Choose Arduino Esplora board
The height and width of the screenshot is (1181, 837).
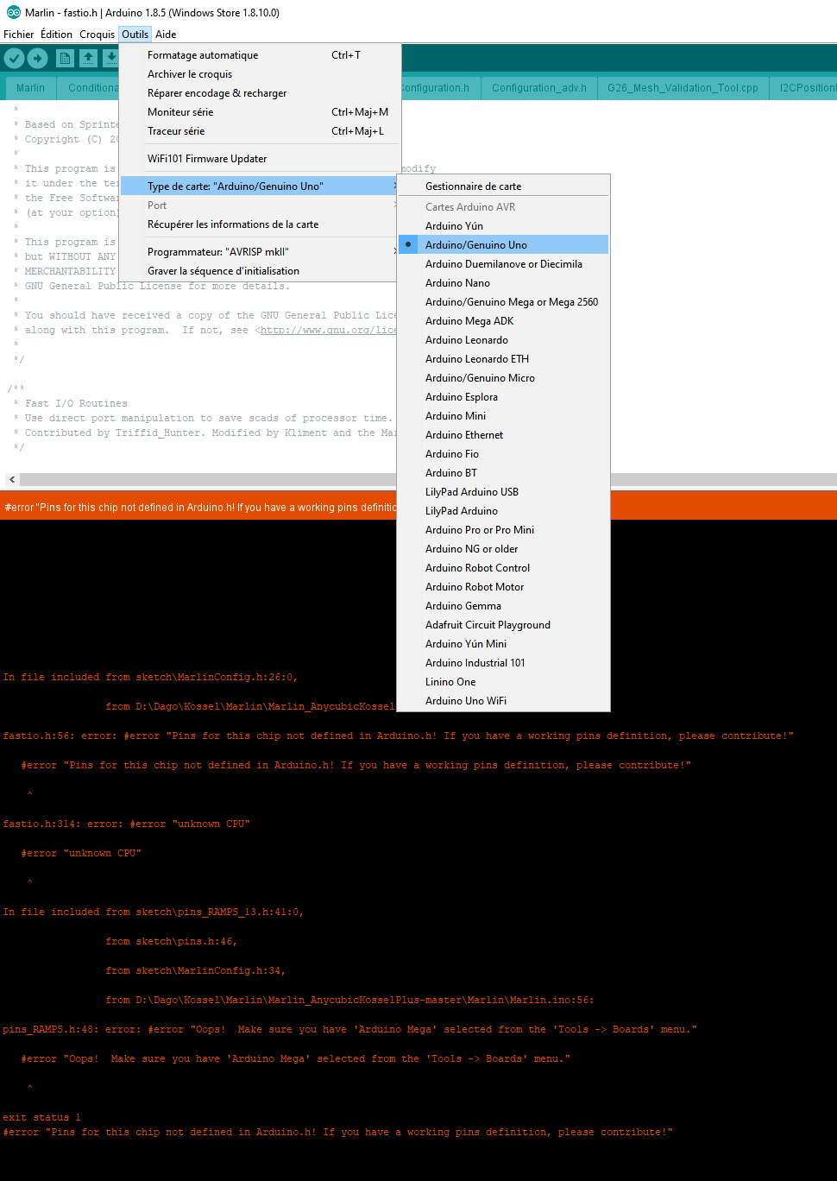503,397
